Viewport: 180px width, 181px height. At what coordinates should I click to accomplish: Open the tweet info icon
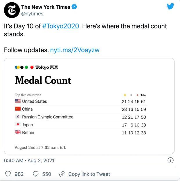pos(171,160)
